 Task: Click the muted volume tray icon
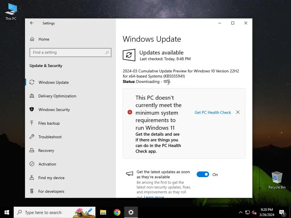click(x=254, y=212)
